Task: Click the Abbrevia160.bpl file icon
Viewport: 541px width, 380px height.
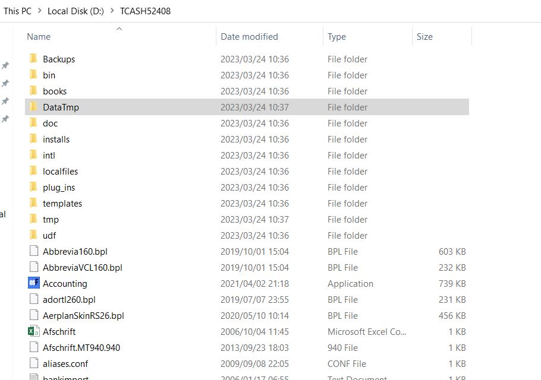Action: tap(34, 252)
